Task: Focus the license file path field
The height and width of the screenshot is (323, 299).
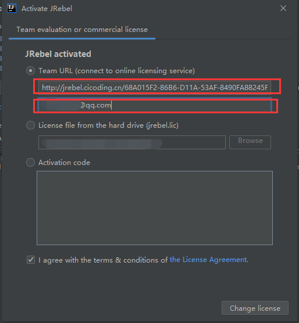Action: pos(132,142)
